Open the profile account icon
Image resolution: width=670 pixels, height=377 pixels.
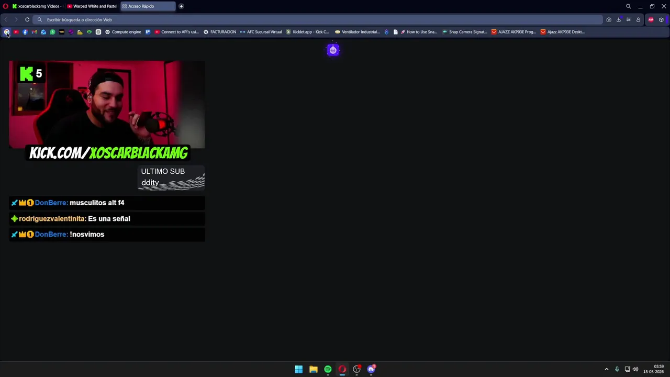pos(638,20)
